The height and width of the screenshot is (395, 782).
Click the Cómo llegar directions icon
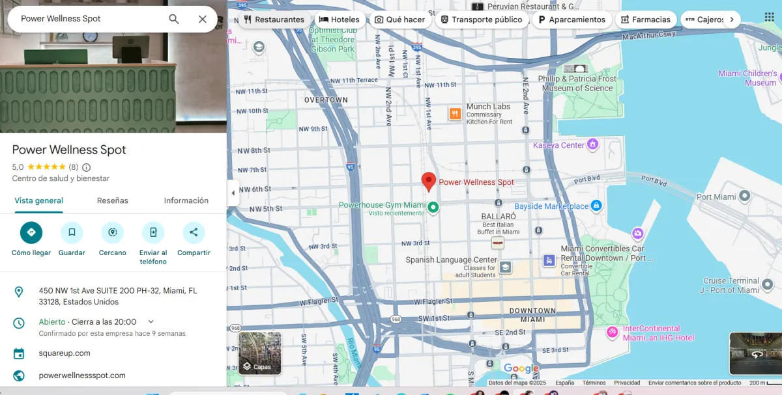[31, 232]
